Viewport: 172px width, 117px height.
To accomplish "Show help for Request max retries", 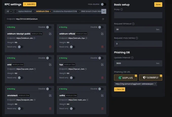I will tap(137, 38).
